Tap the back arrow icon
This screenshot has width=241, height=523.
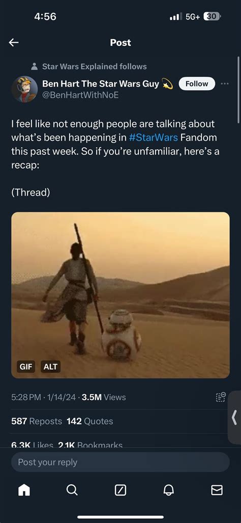coord(14,42)
